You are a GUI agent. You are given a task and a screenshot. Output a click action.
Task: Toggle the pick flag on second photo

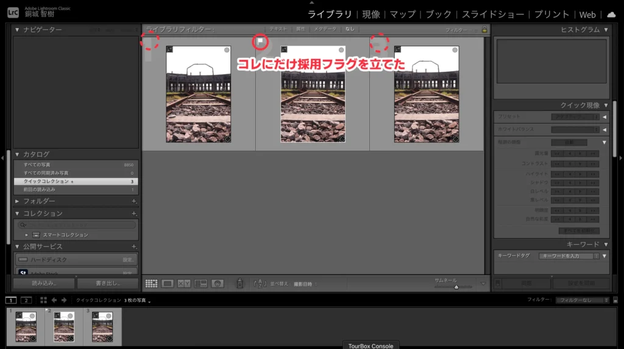click(x=260, y=41)
